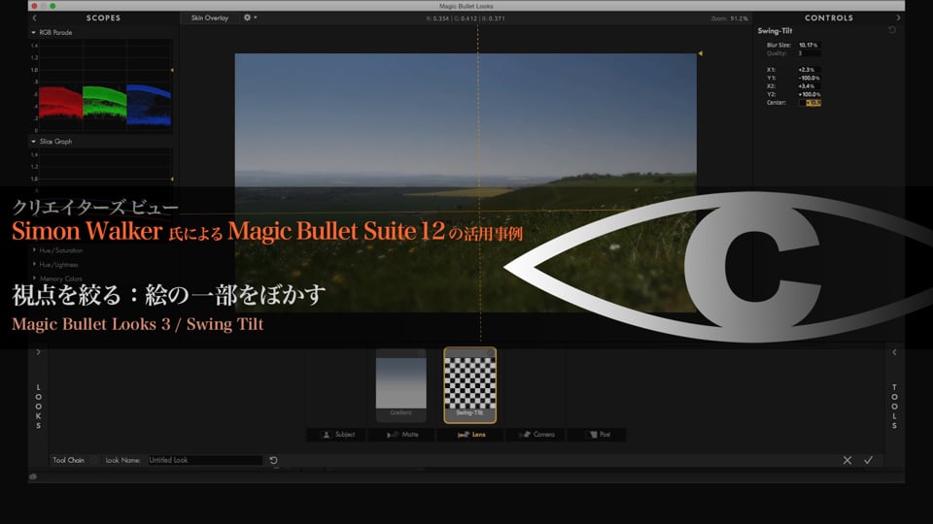Expand the Hue/Saturation scope
Screen dimensions: 933x524
(x=34, y=250)
